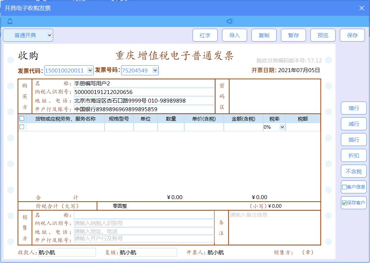Open the 发票代码 invoice code dropdown
Screen dimensions: 370x263
pos(90,70)
